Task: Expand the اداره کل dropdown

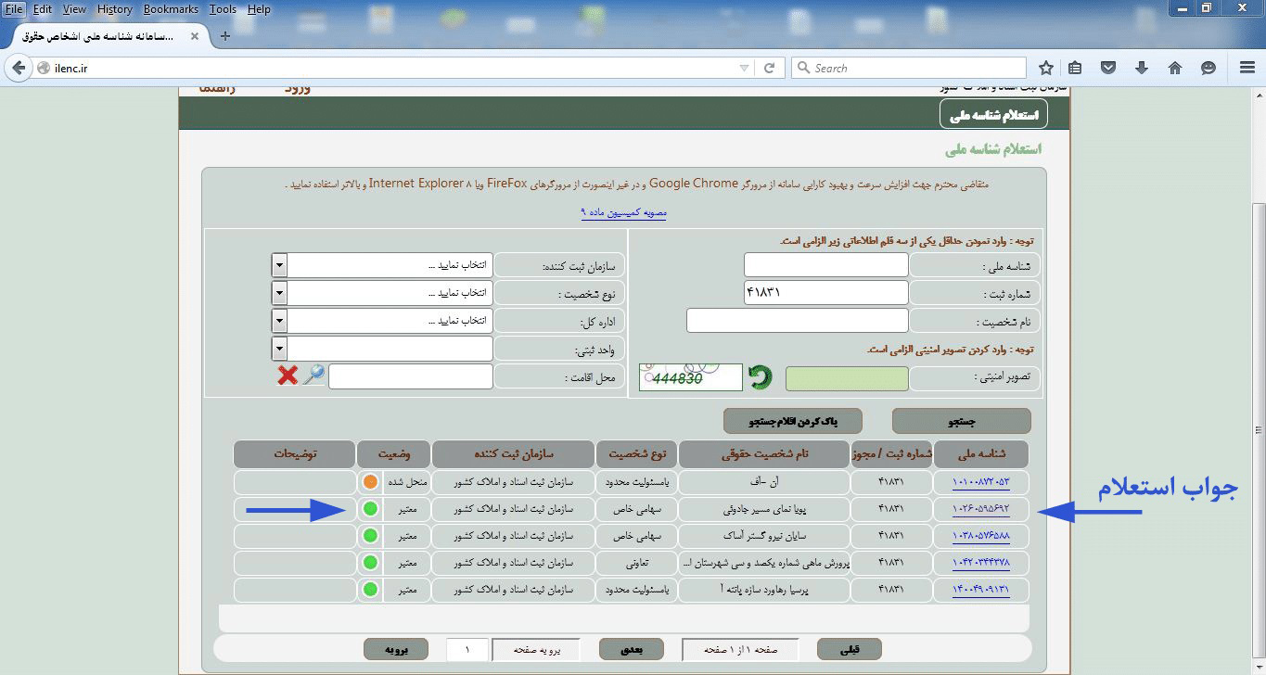Action: [x=279, y=321]
